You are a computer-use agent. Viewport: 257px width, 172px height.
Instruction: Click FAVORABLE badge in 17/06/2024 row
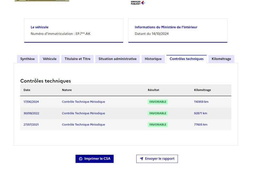pos(158,102)
